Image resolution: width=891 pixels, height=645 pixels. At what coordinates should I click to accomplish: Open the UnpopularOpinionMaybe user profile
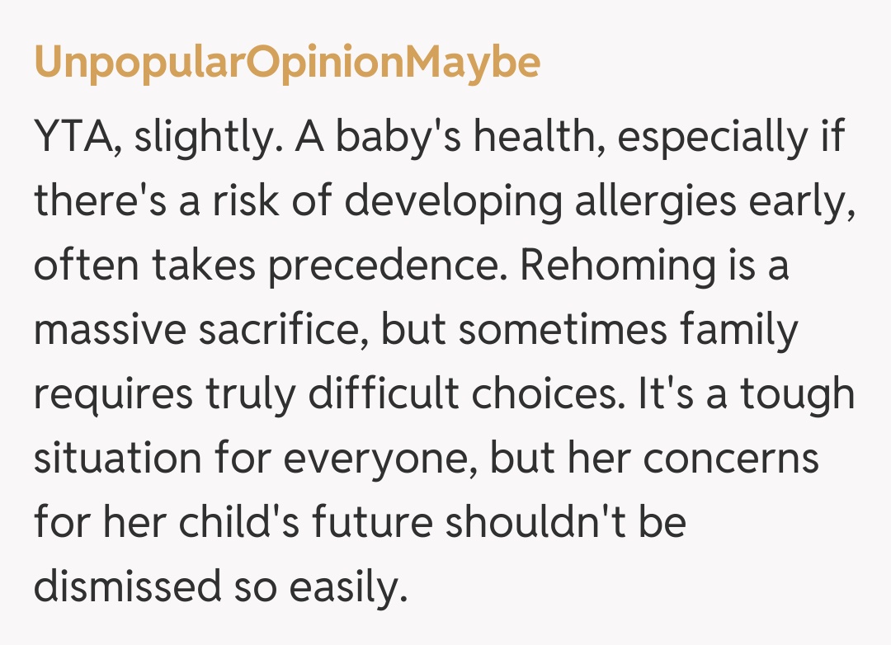coord(287,62)
